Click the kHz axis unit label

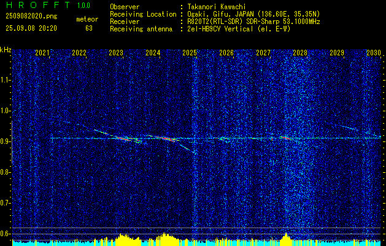point(6,50)
